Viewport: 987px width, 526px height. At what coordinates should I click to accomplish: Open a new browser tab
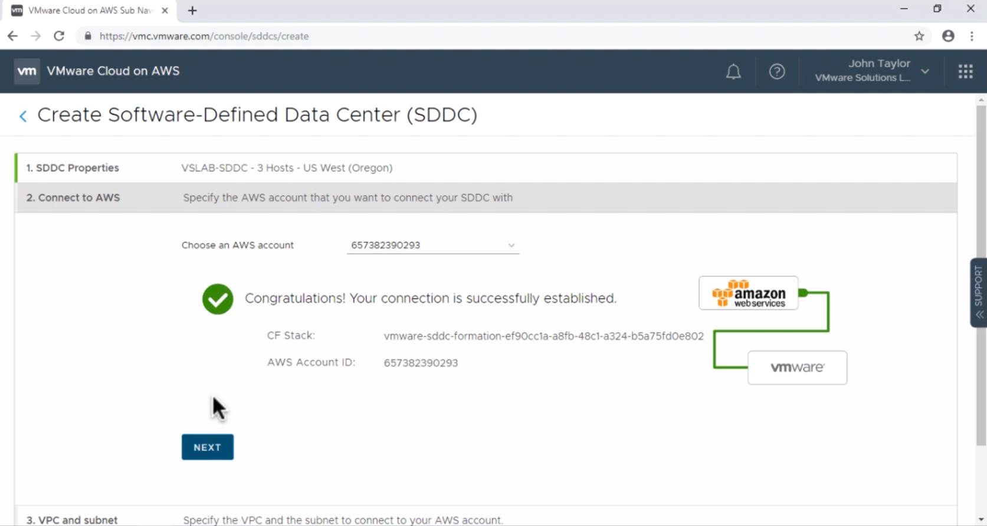pyautogui.click(x=192, y=11)
